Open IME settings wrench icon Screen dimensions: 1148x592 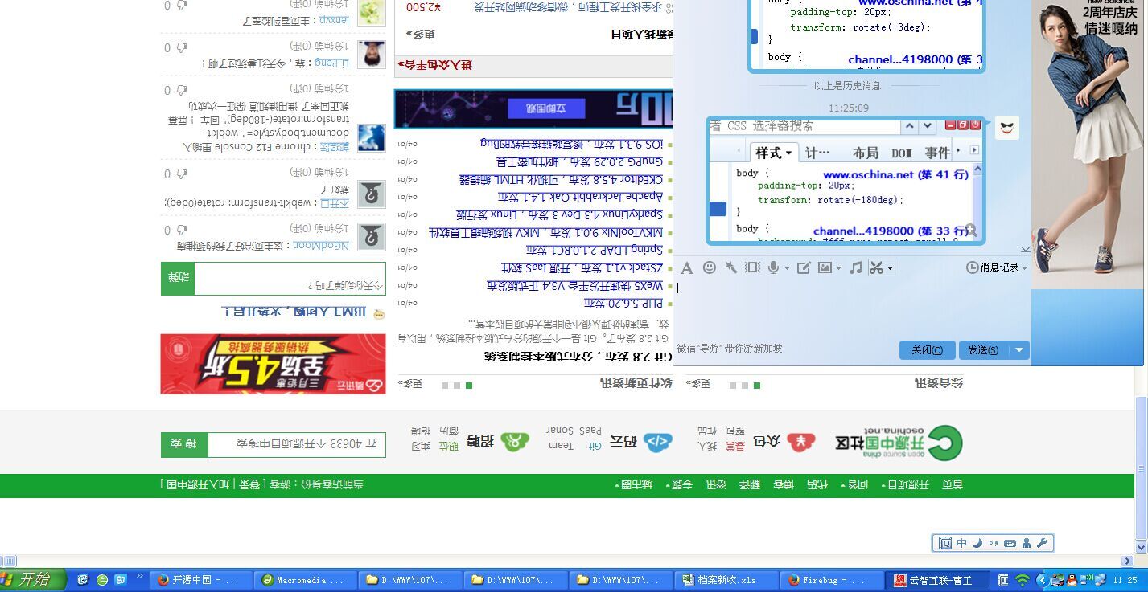(1042, 544)
